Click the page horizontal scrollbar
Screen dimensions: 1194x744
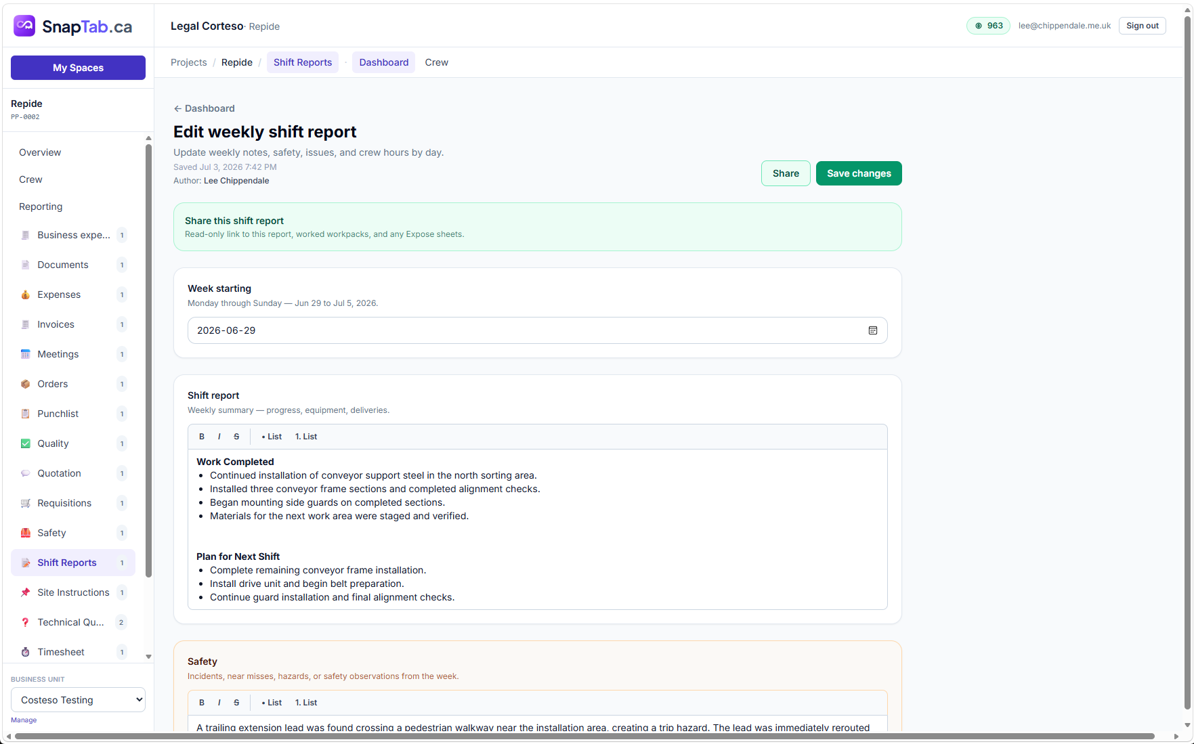[584, 736]
